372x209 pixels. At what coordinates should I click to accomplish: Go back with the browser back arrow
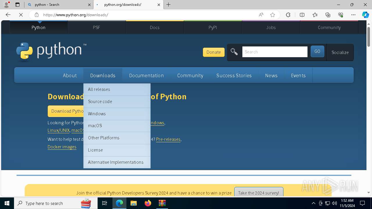(x=8, y=15)
